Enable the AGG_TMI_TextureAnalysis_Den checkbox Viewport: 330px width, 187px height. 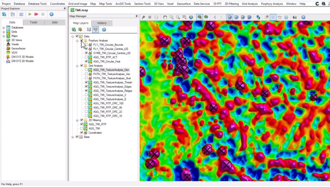click(86, 70)
